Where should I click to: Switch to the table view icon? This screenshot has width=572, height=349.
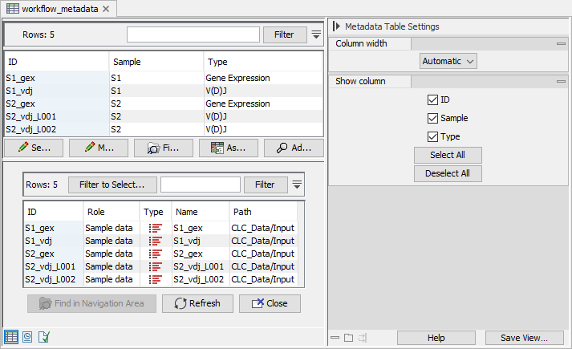[x=11, y=337]
